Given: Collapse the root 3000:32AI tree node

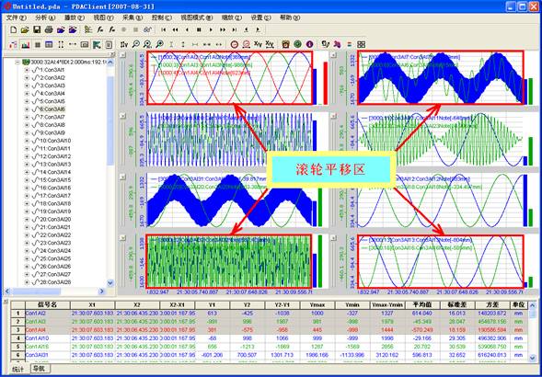Looking at the screenshot, I should click(17, 63).
